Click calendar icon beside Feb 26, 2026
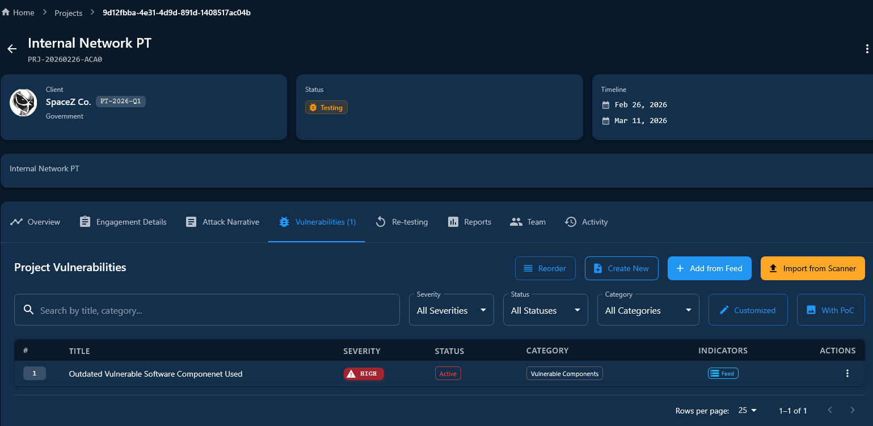This screenshot has width=873, height=426. (606, 105)
